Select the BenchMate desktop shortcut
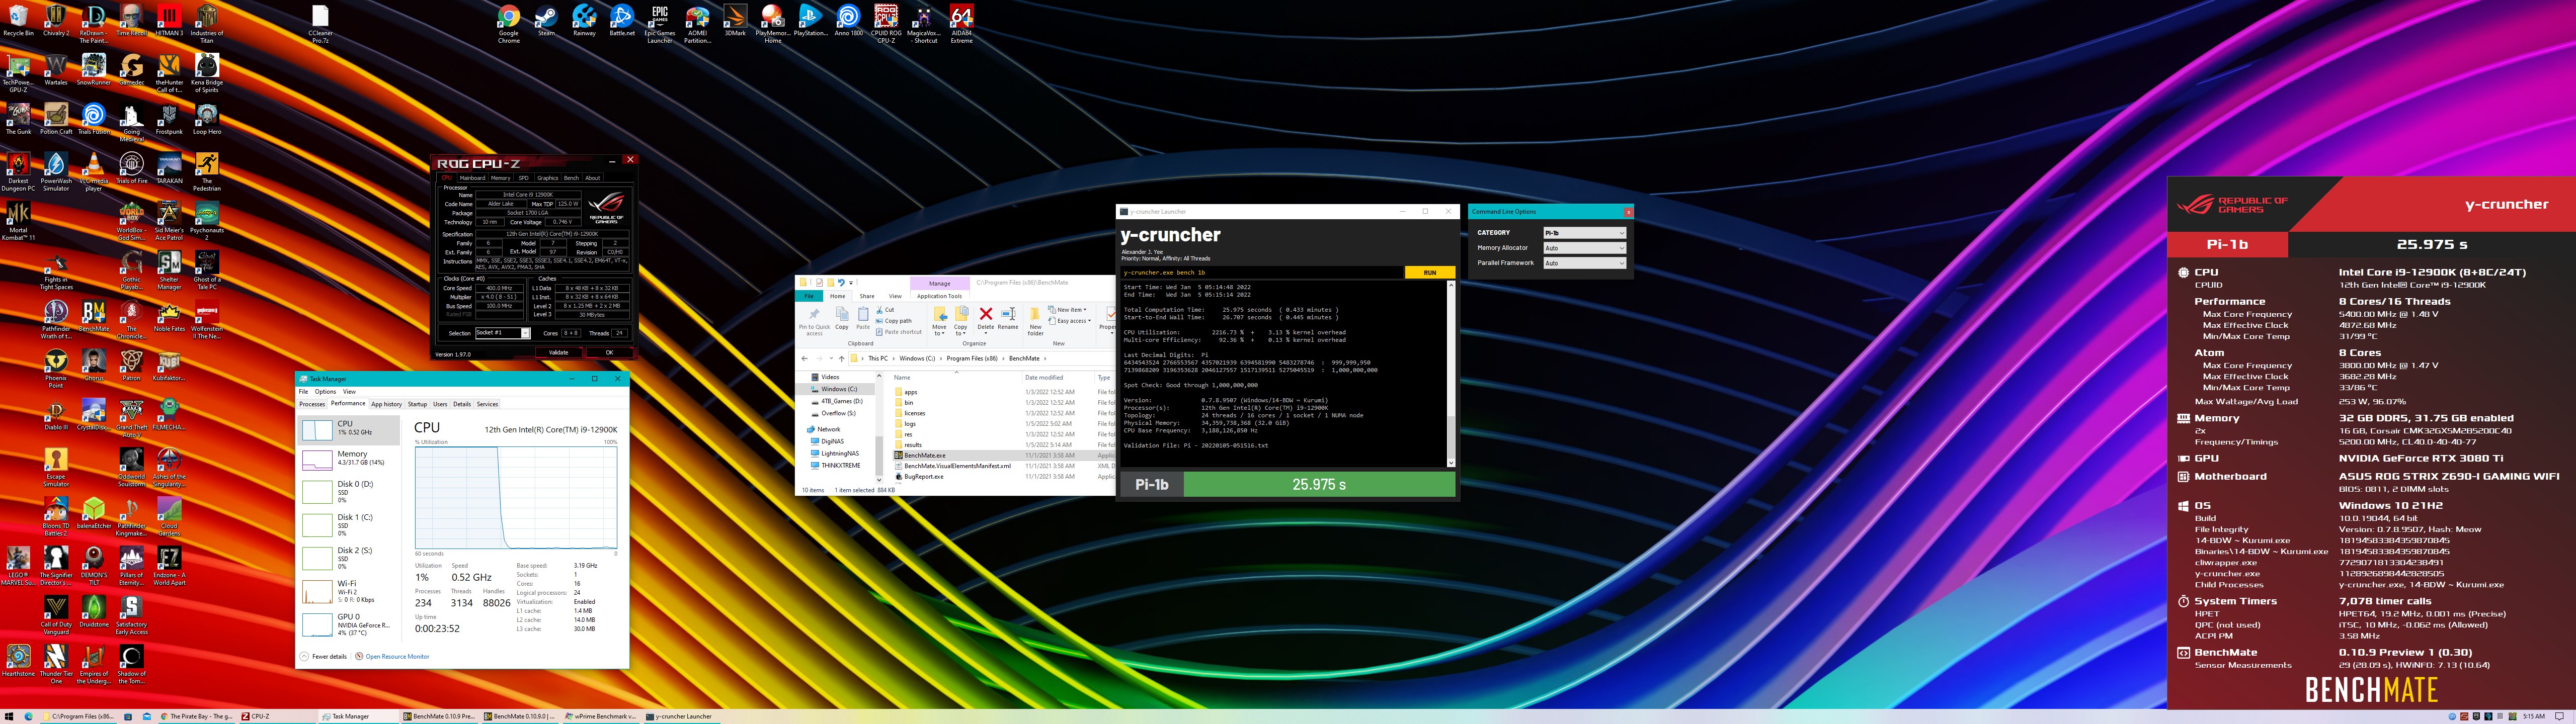 pos(93,316)
